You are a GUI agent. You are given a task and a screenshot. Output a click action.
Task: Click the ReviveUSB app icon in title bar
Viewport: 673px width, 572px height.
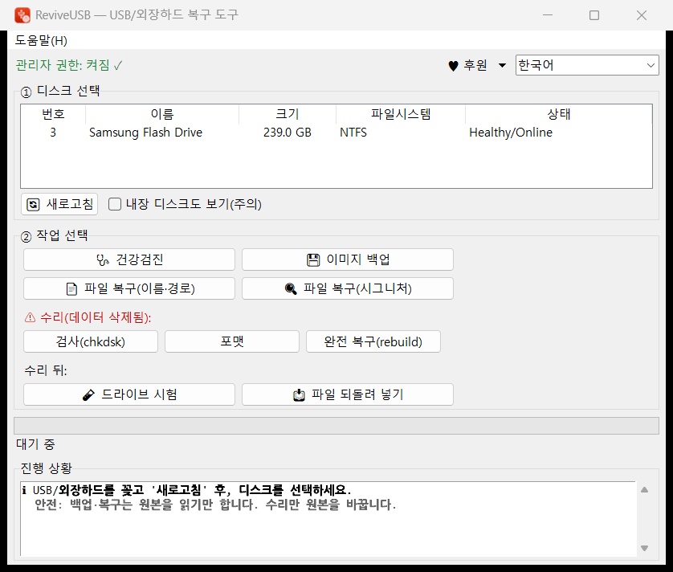22,15
